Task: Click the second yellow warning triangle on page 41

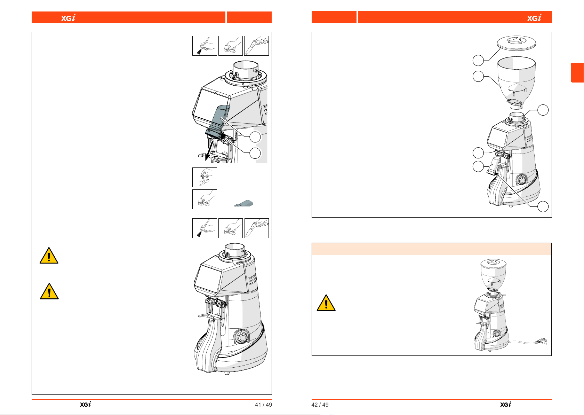Action: click(49, 291)
